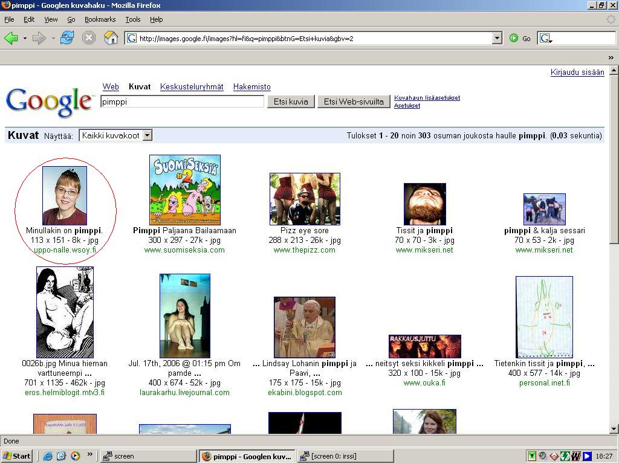Click the Etsi kuvia button
This screenshot has width=619, height=464.
(291, 101)
